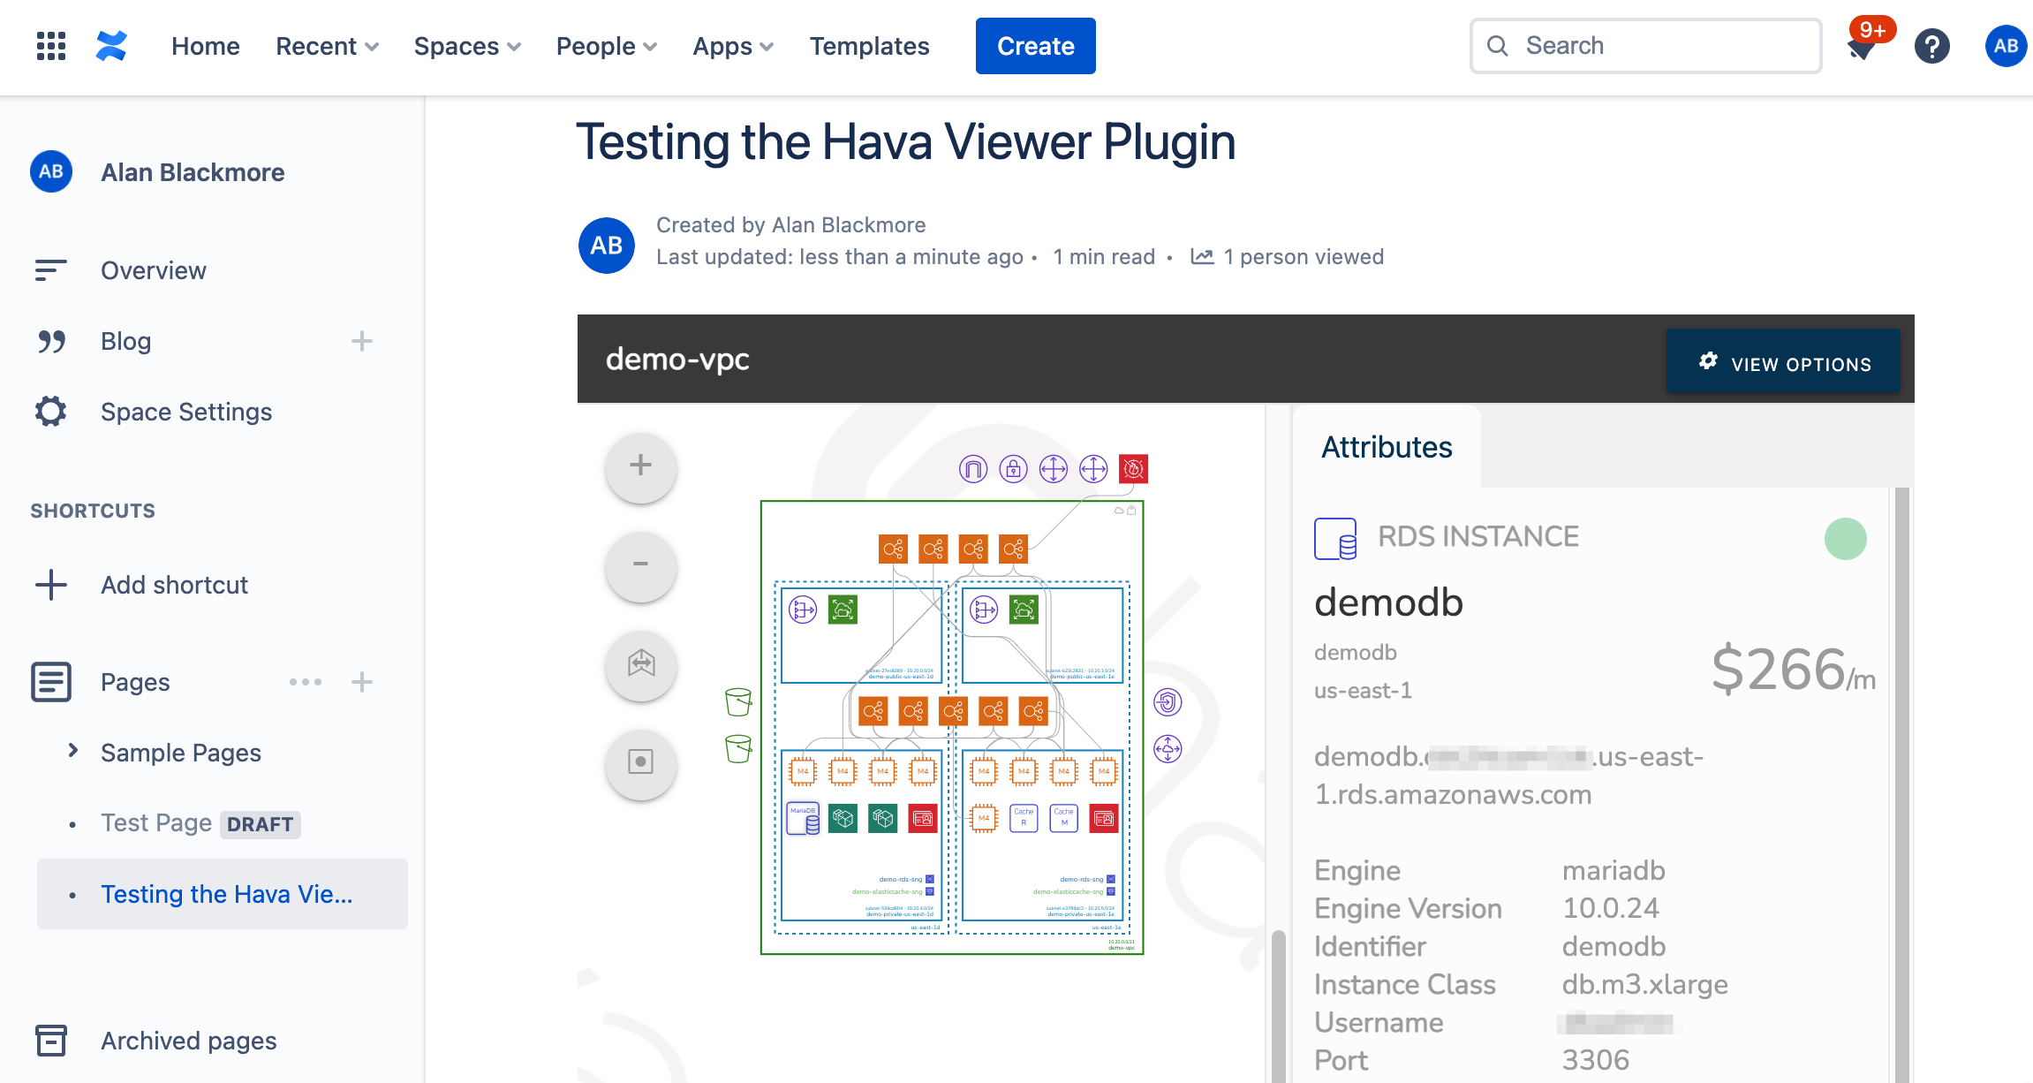Click the blue Create button
Viewport: 2033px width, 1083px height.
tap(1035, 46)
